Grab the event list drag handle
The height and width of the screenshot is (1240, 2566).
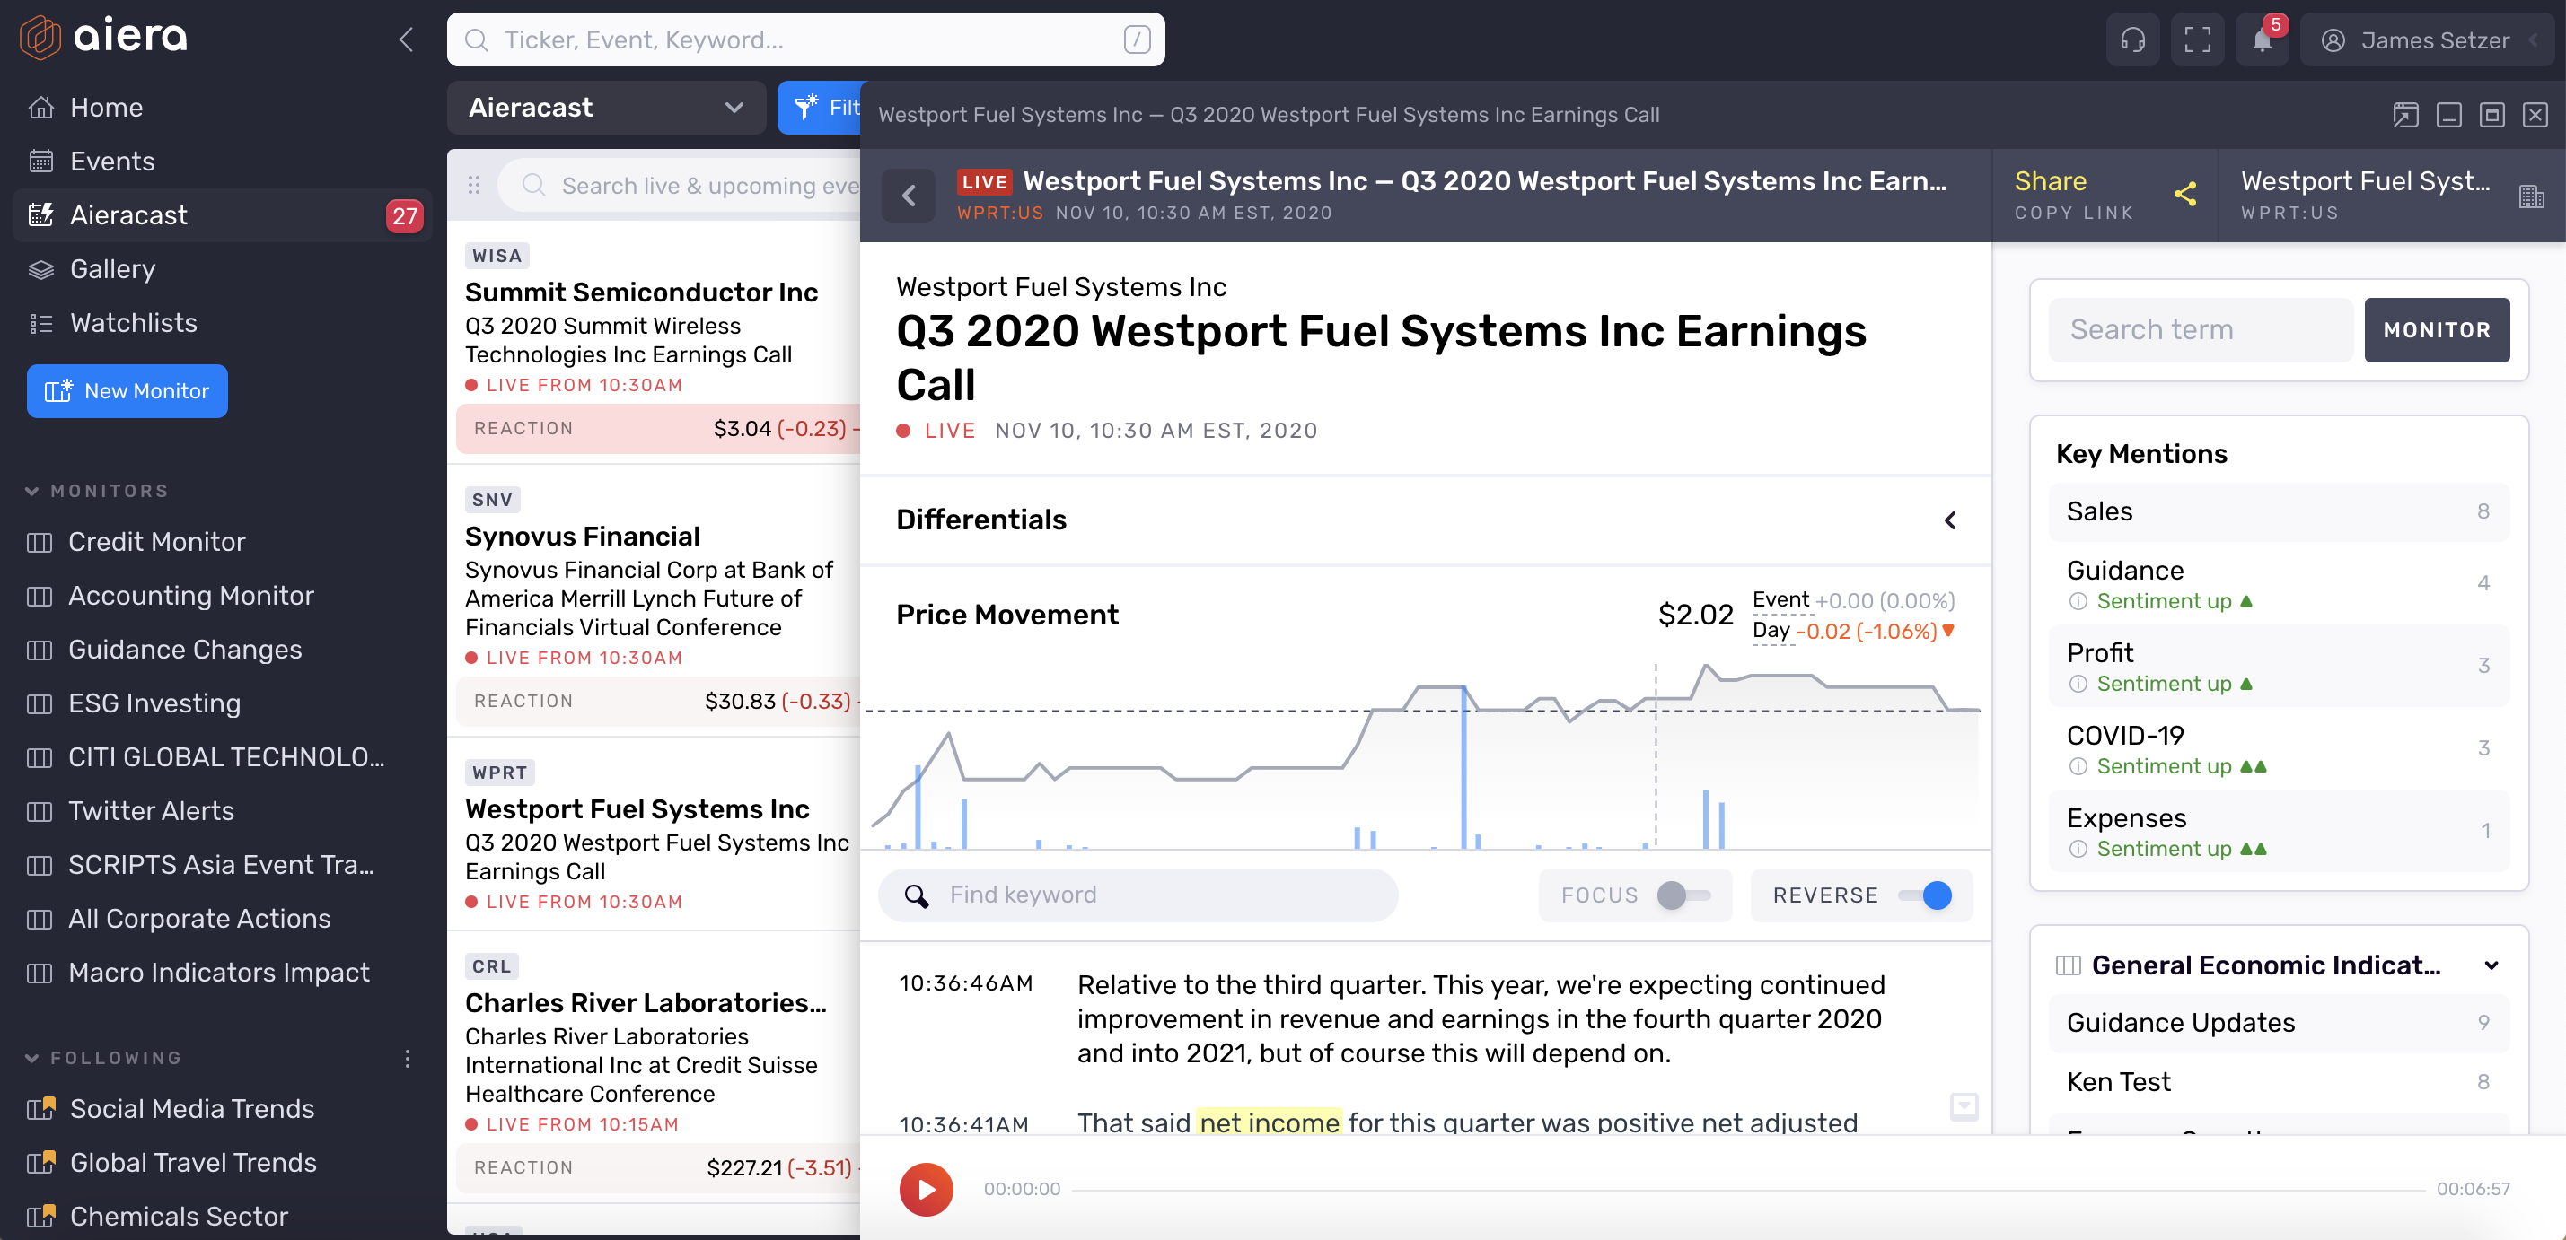pyautogui.click(x=474, y=185)
